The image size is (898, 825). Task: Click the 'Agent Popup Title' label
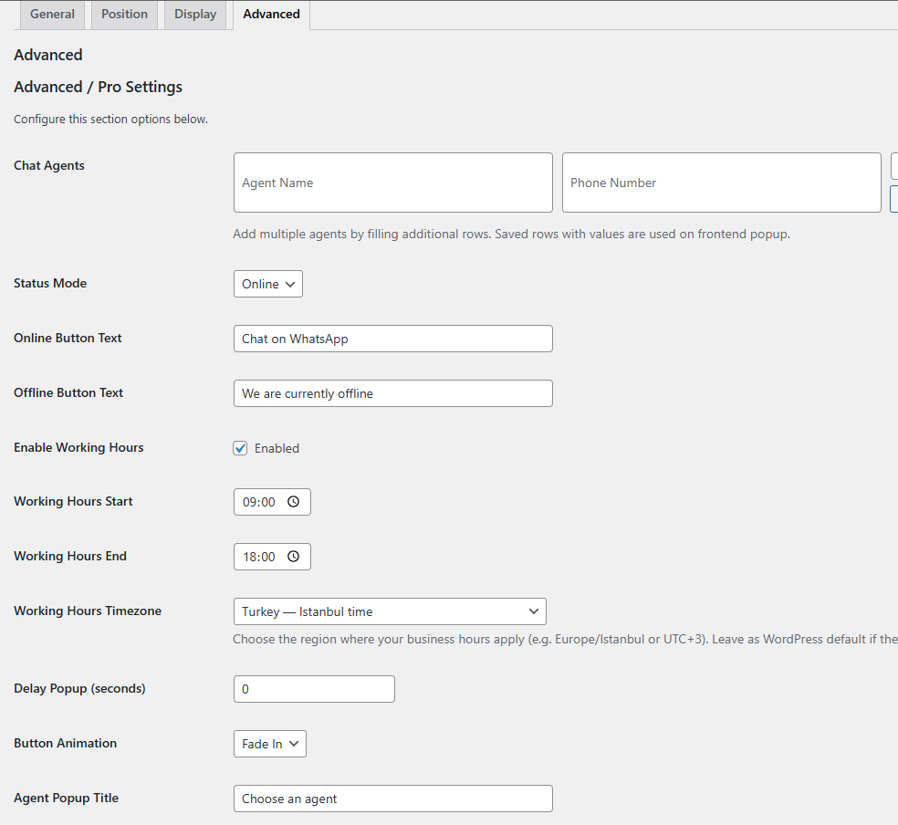pos(67,799)
